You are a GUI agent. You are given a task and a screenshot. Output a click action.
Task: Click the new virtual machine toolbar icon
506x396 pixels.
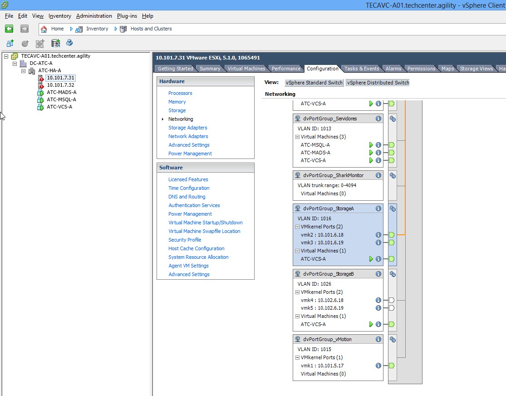[10, 43]
